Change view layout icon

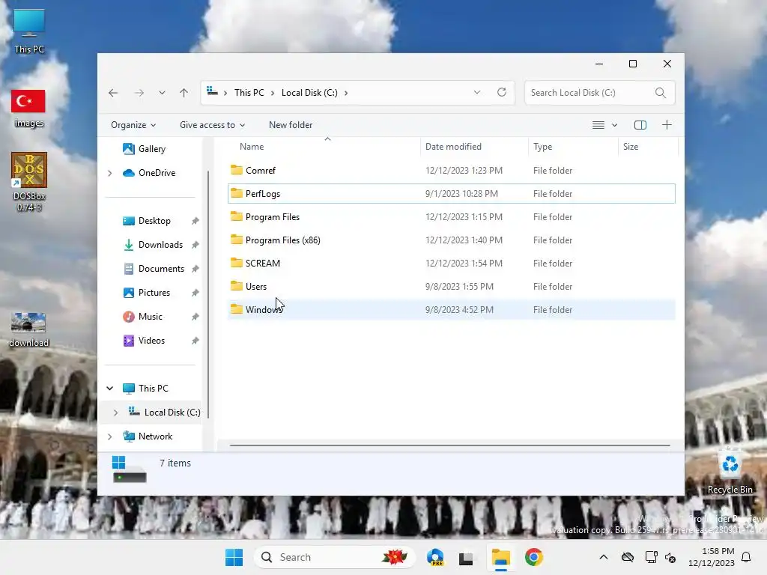click(x=598, y=125)
